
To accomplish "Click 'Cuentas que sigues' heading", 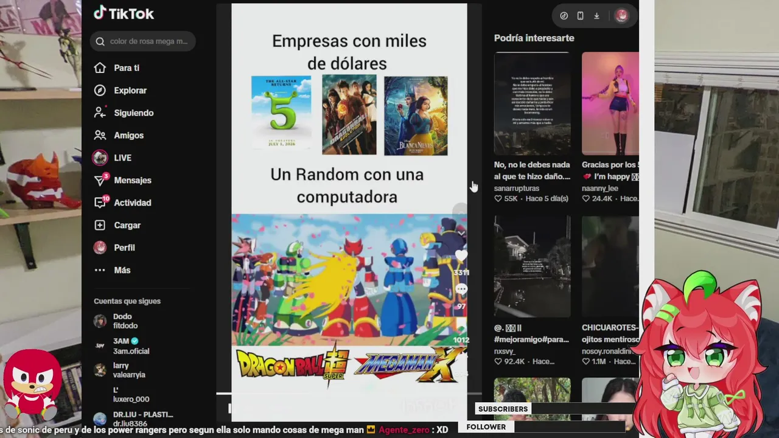I will [x=127, y=301].
